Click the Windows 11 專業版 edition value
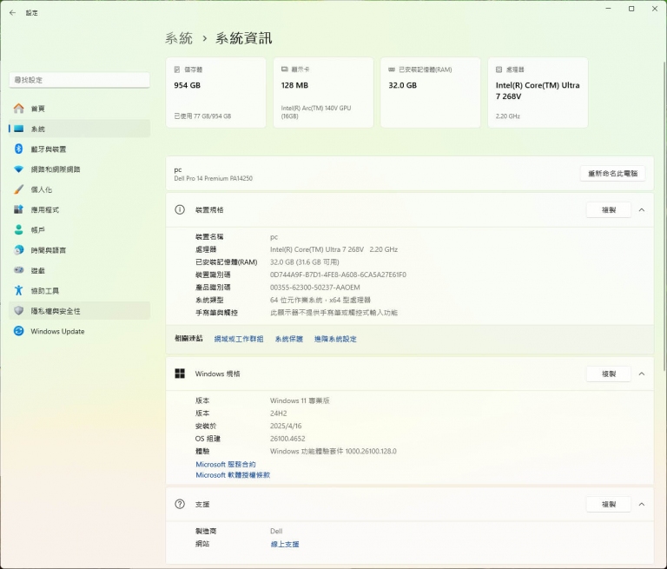 [x=300, y=400]
